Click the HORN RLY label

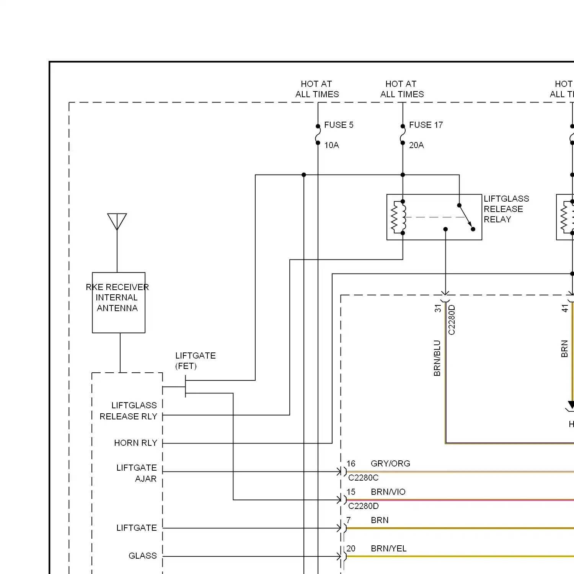click(136, 443)
